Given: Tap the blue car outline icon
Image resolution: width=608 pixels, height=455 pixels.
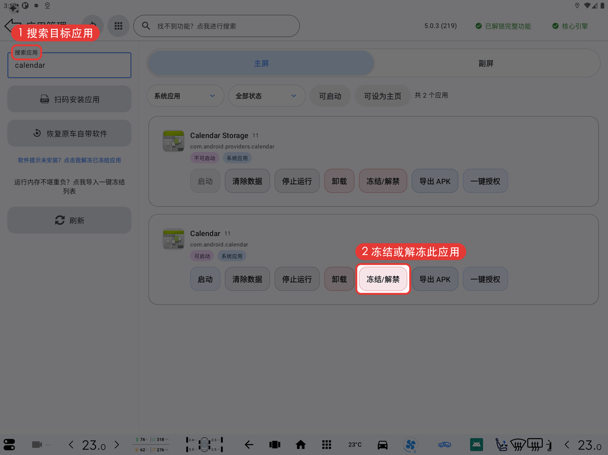Looking at the screenshot, I should coord(444,445).
